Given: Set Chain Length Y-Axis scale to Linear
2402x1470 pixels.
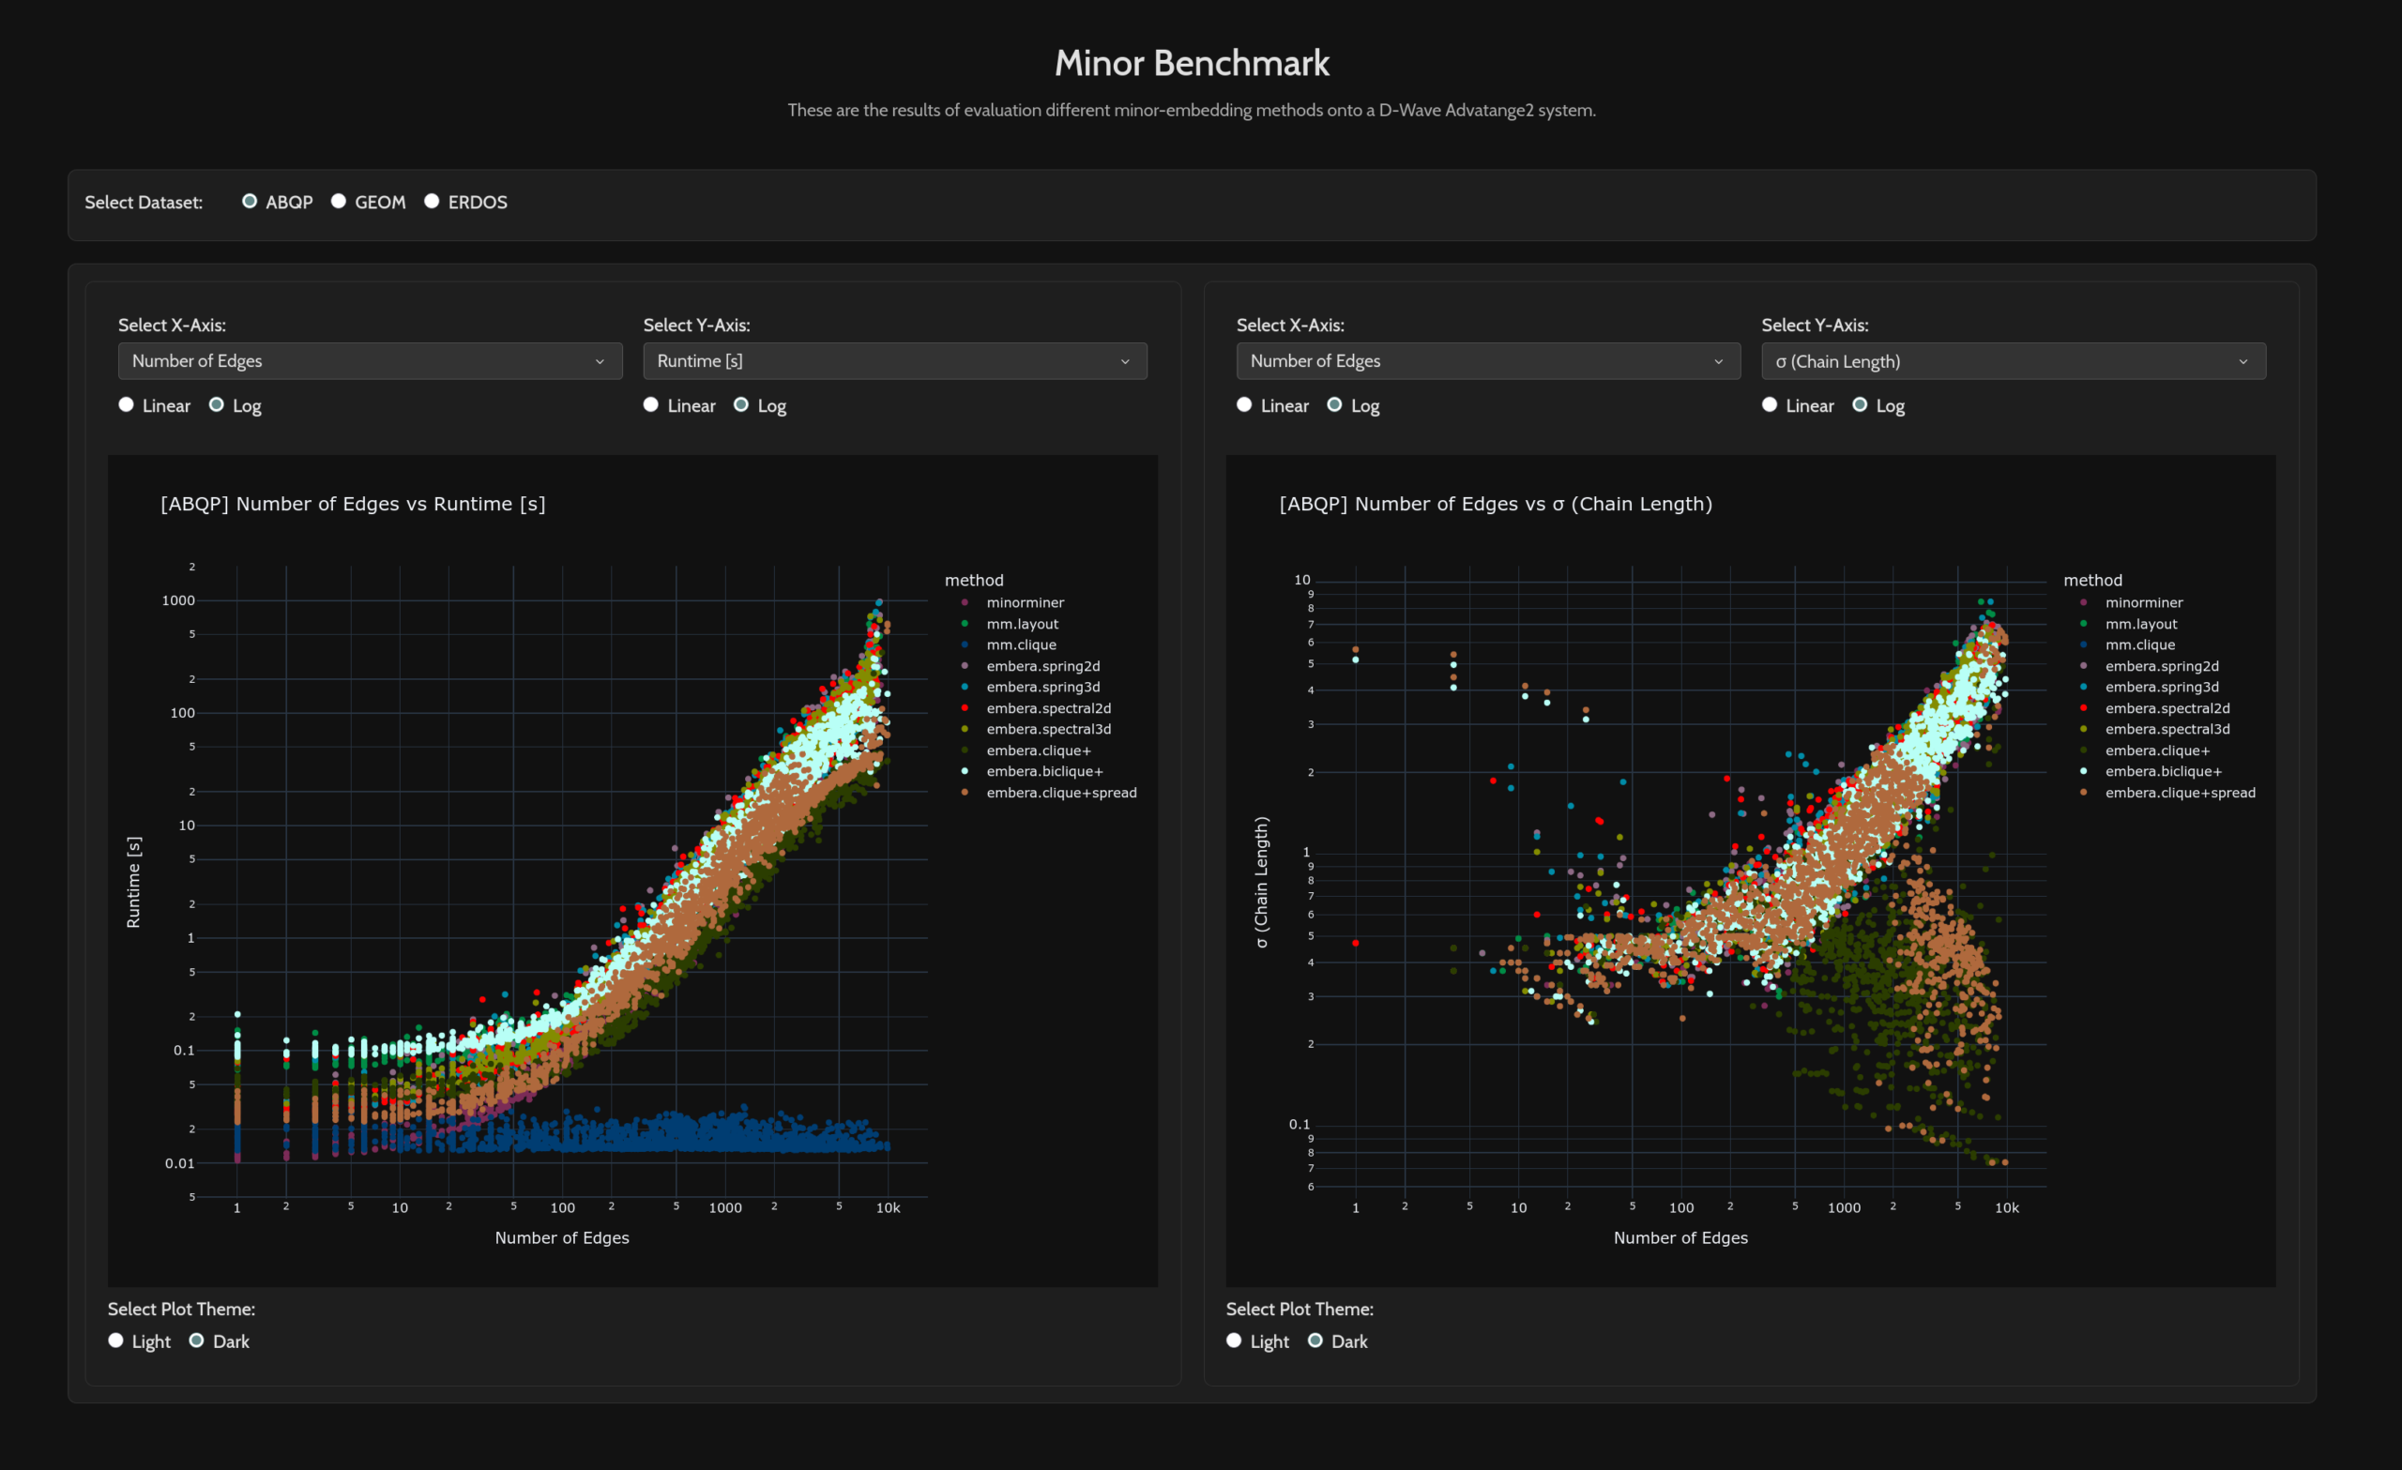Looking at the screenshot, I should 1770,404.
